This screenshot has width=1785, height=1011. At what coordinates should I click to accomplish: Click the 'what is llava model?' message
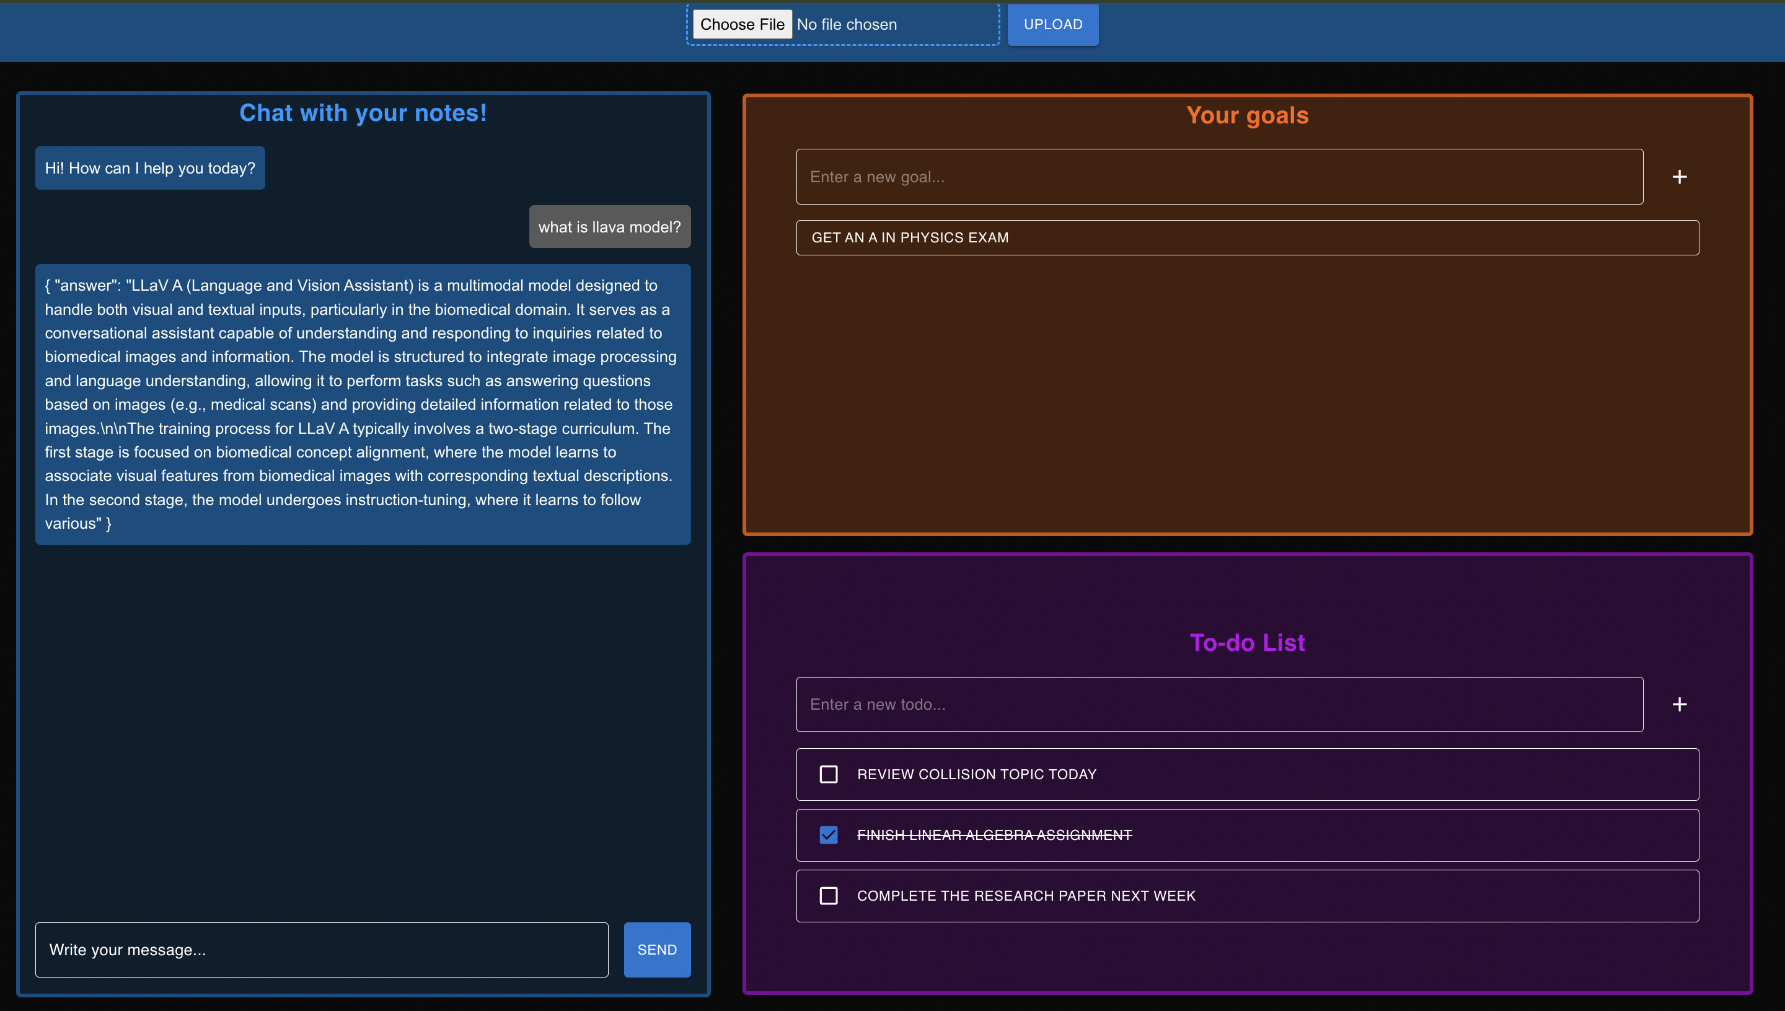tap(609, 227)
